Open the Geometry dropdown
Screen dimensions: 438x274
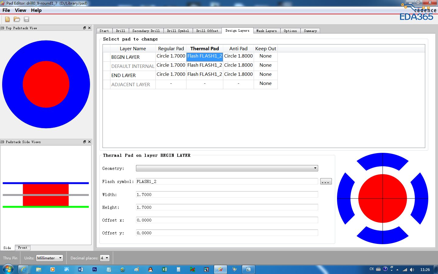coord(227,168)
